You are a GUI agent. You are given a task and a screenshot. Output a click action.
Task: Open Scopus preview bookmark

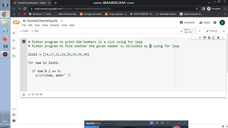click(116, 14)
